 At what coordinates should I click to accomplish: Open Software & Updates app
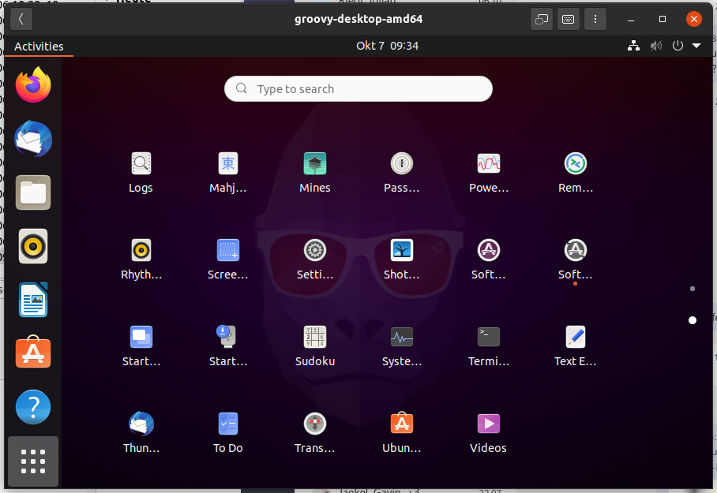coord(488,260)
